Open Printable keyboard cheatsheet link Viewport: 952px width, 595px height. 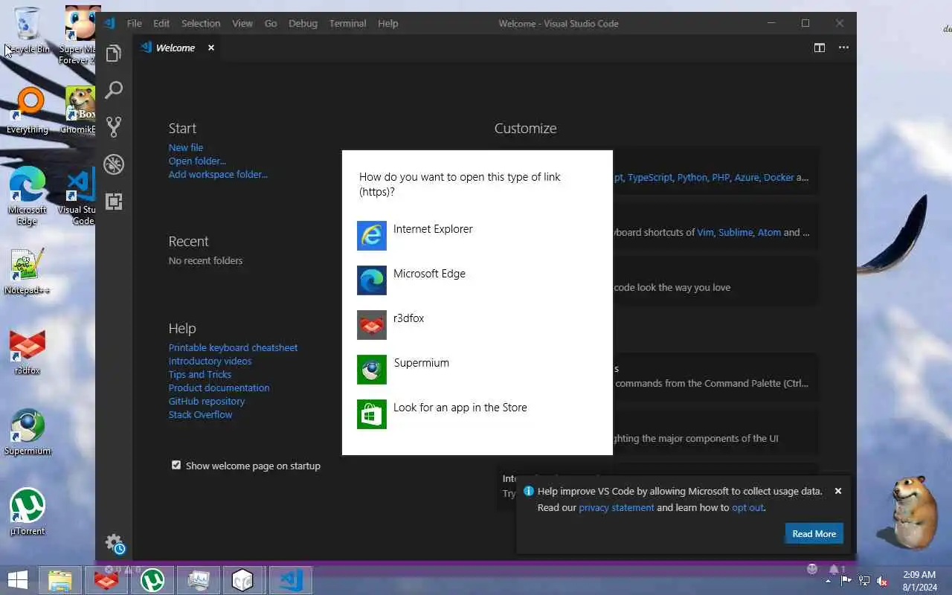(233, 347)
